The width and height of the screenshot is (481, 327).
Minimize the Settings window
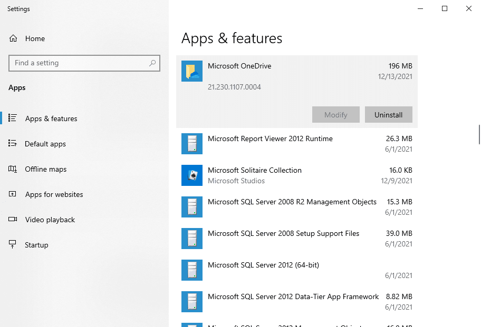[x=420, y=8]
